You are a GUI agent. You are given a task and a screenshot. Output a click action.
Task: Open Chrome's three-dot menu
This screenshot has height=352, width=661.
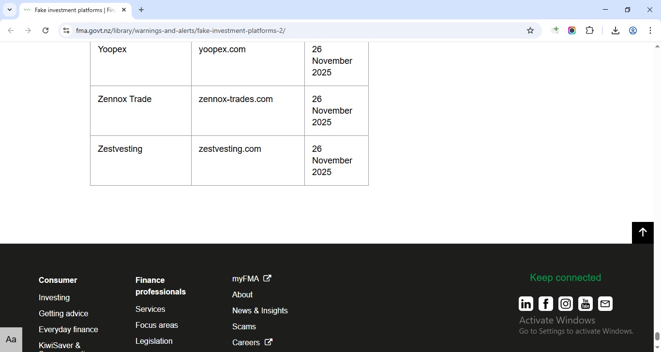coord(650,30)
